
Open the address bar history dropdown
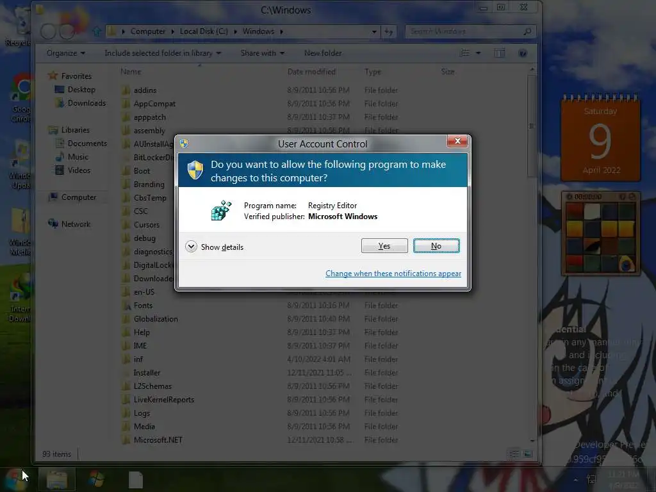374,31
